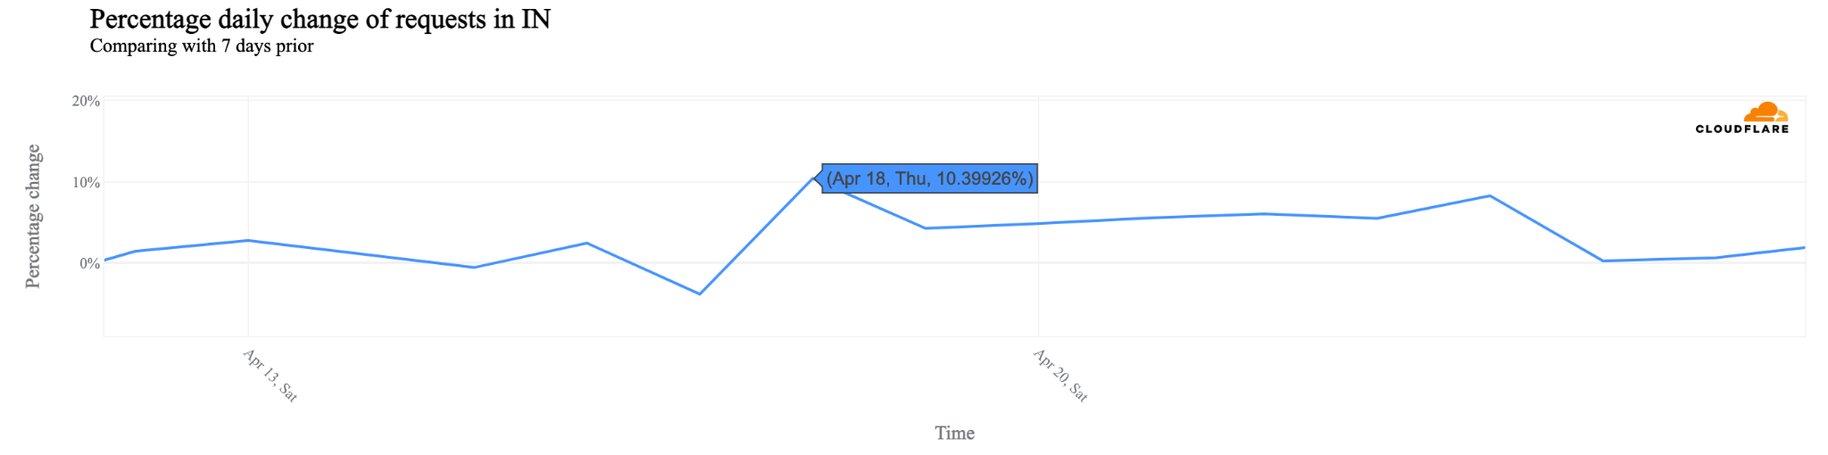Viewport: 1828px width, 455px height.
Task: Click the 'Time' x-axis title
Action: [955, 433]
